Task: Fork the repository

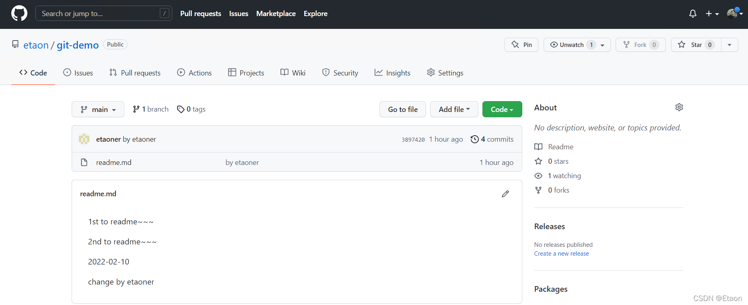Action: coord(641,45)
